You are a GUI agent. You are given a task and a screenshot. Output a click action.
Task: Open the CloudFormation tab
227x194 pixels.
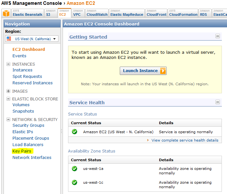point(183,13)
